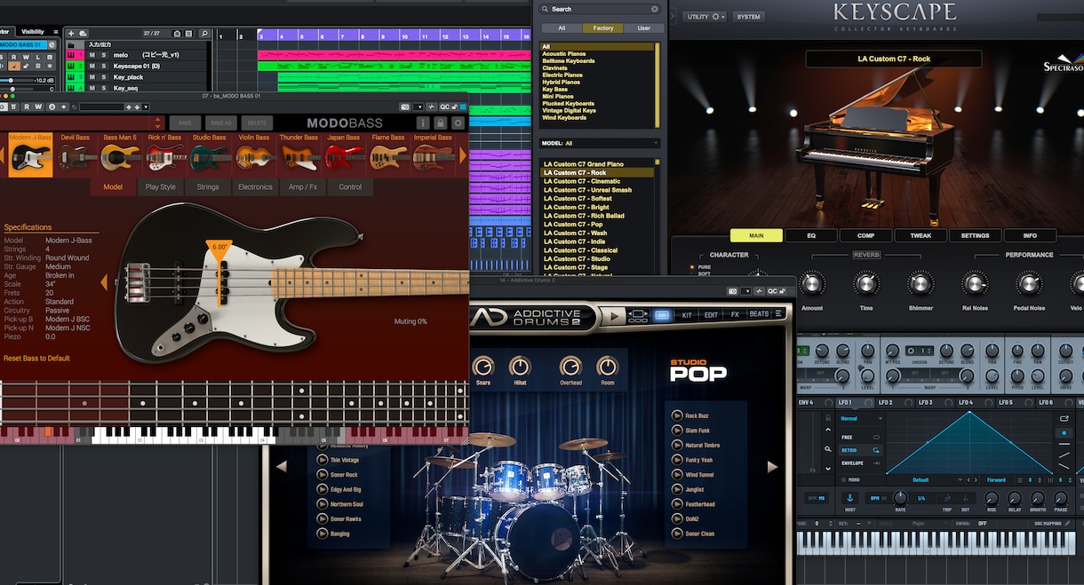Open the Keyscape UTILITY dropdown
The image size is (1084, 585).
(706, 16)
